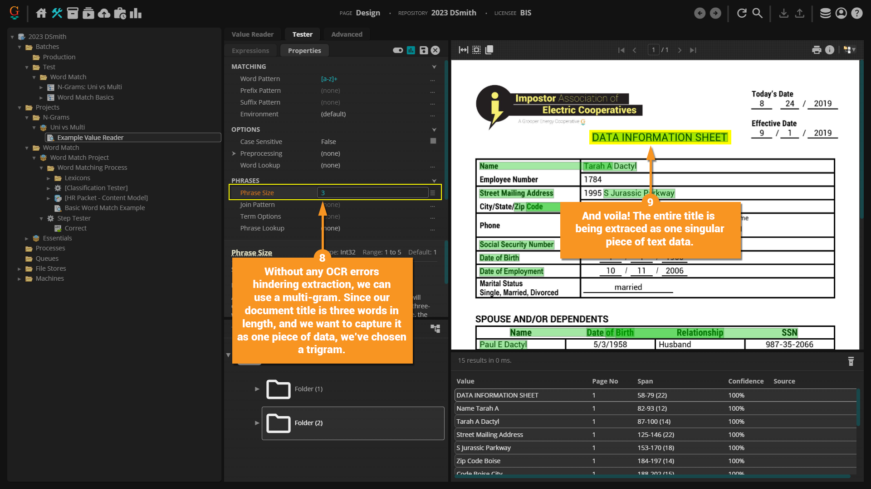This screenshot has height=489, width=871.
Task: Expand the Essentials tree node
Action: pyautogui.click(x=27, y=238)
